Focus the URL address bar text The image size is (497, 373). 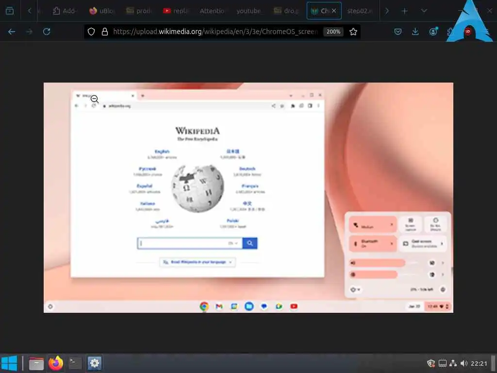tap(215, 32)
